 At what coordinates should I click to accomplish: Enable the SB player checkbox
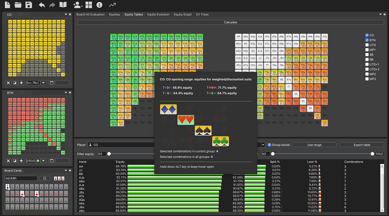pyautogui.click(x=367, y=54)
